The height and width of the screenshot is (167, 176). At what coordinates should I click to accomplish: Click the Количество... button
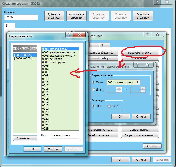pyautogui.click(x=25, y=138)
